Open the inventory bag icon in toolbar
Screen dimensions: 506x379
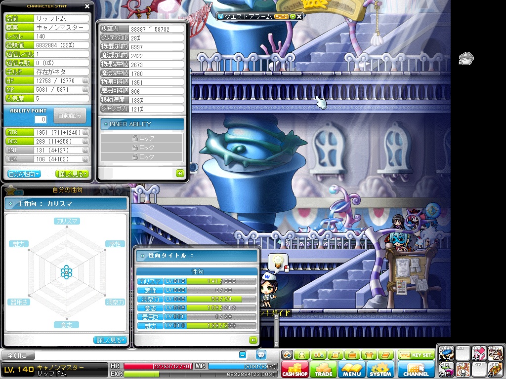[x=352, y=355]
